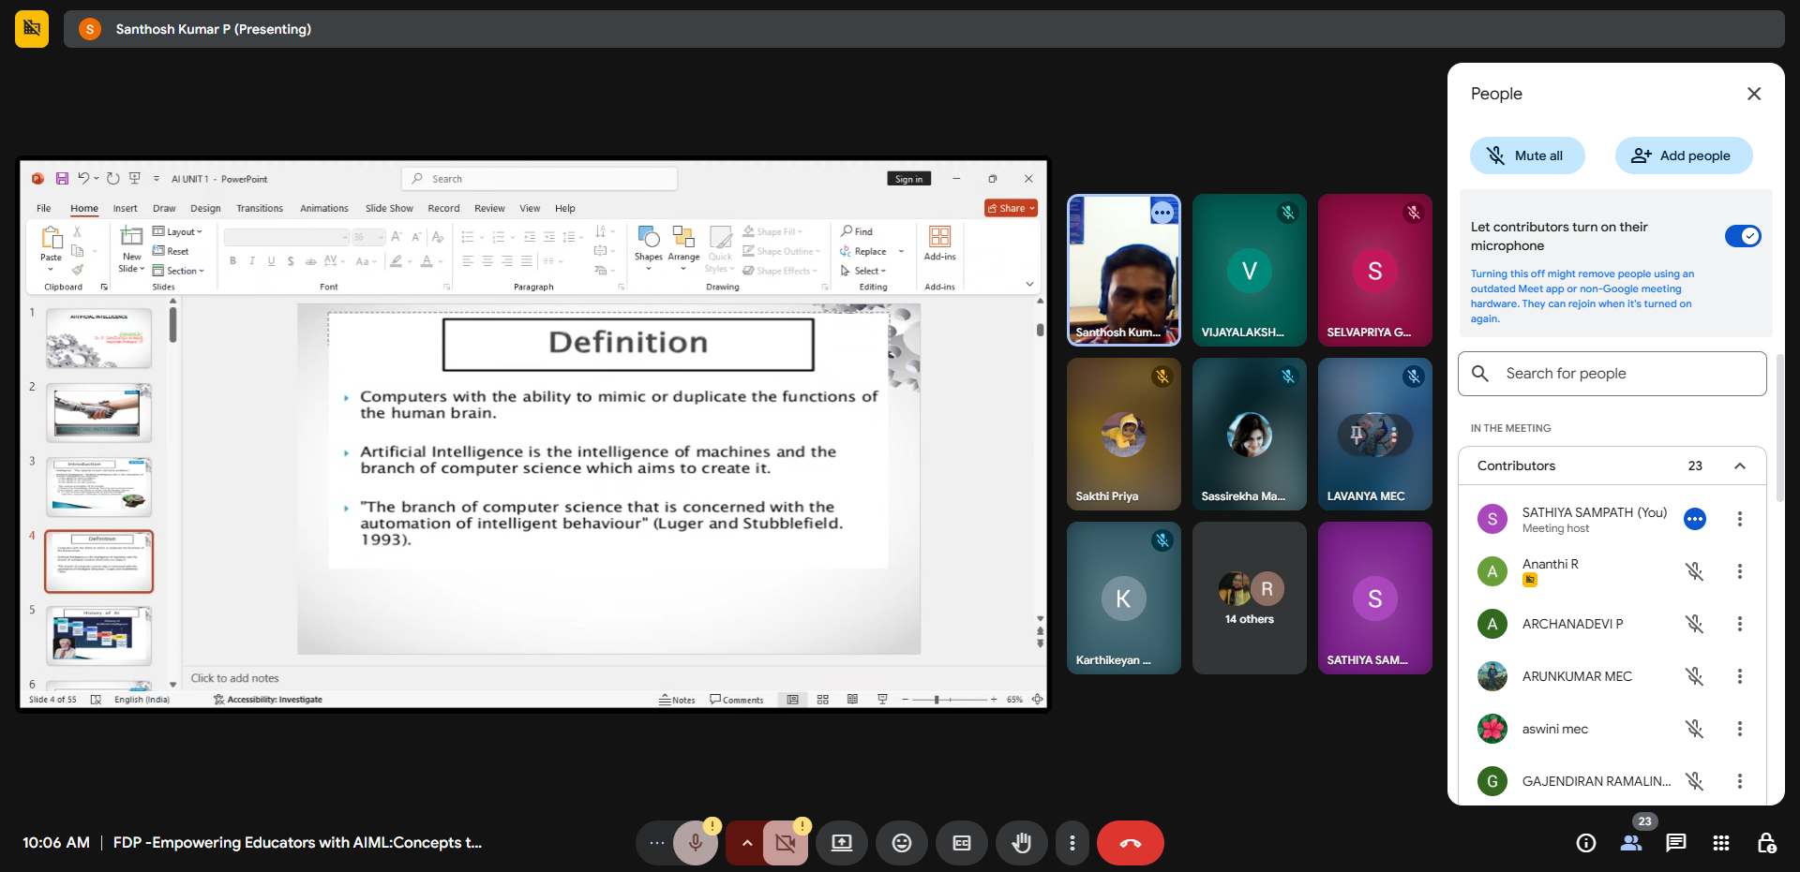This screenshot has width=1800, height=872.
Task: Click the New Slide icon
Action: (x=132, y=237)
